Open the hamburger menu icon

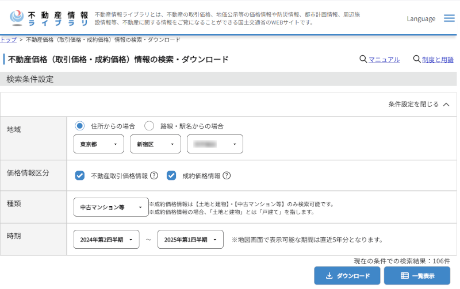click(x=449, y=18)
